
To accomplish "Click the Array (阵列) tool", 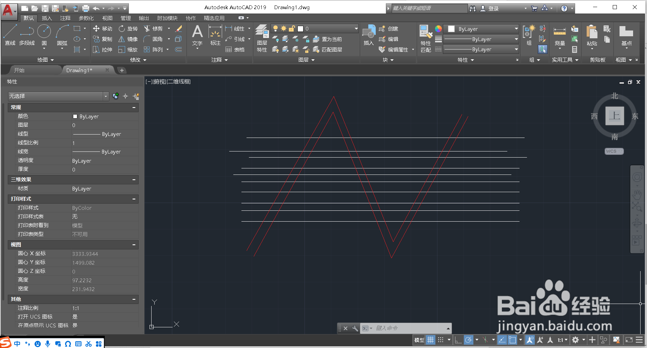I will 153,50.
